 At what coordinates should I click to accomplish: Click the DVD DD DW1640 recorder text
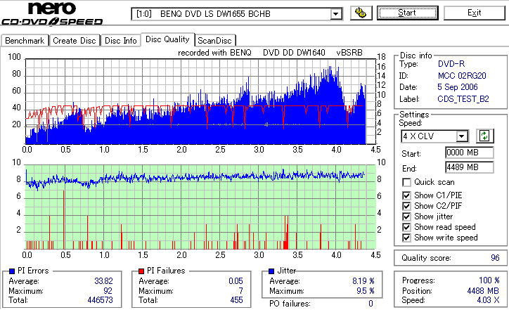coord(294,53)
